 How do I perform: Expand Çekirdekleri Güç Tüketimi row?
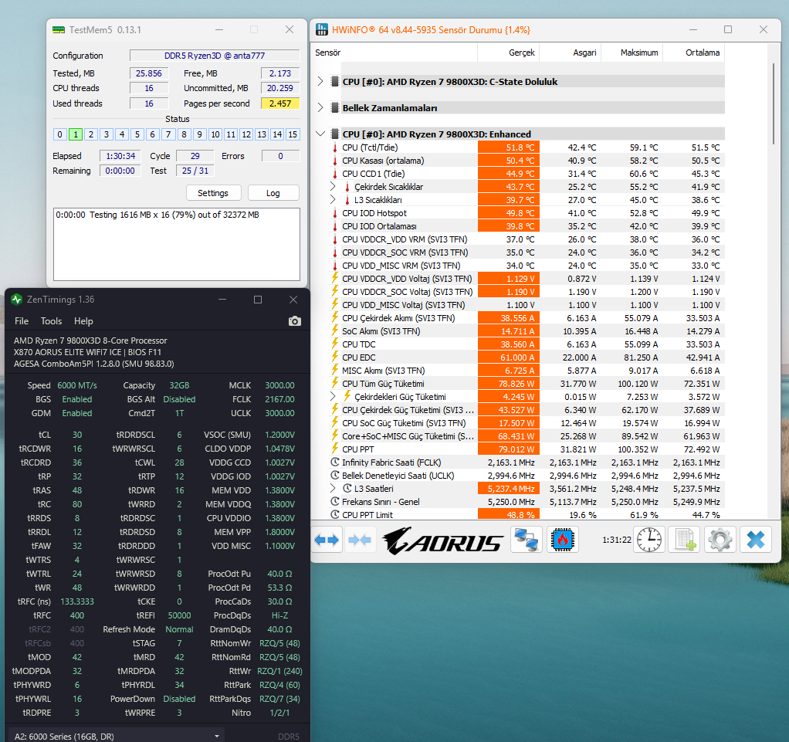[333, 396]
